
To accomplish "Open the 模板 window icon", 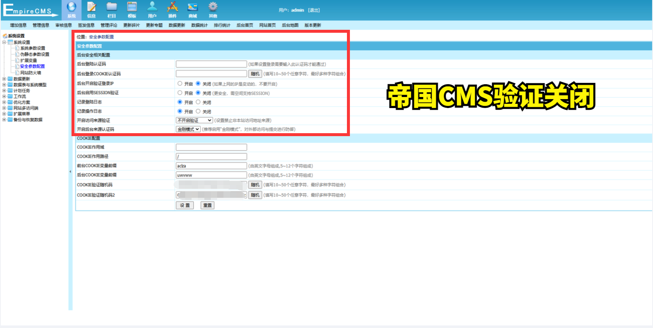I will click(132, 7).
